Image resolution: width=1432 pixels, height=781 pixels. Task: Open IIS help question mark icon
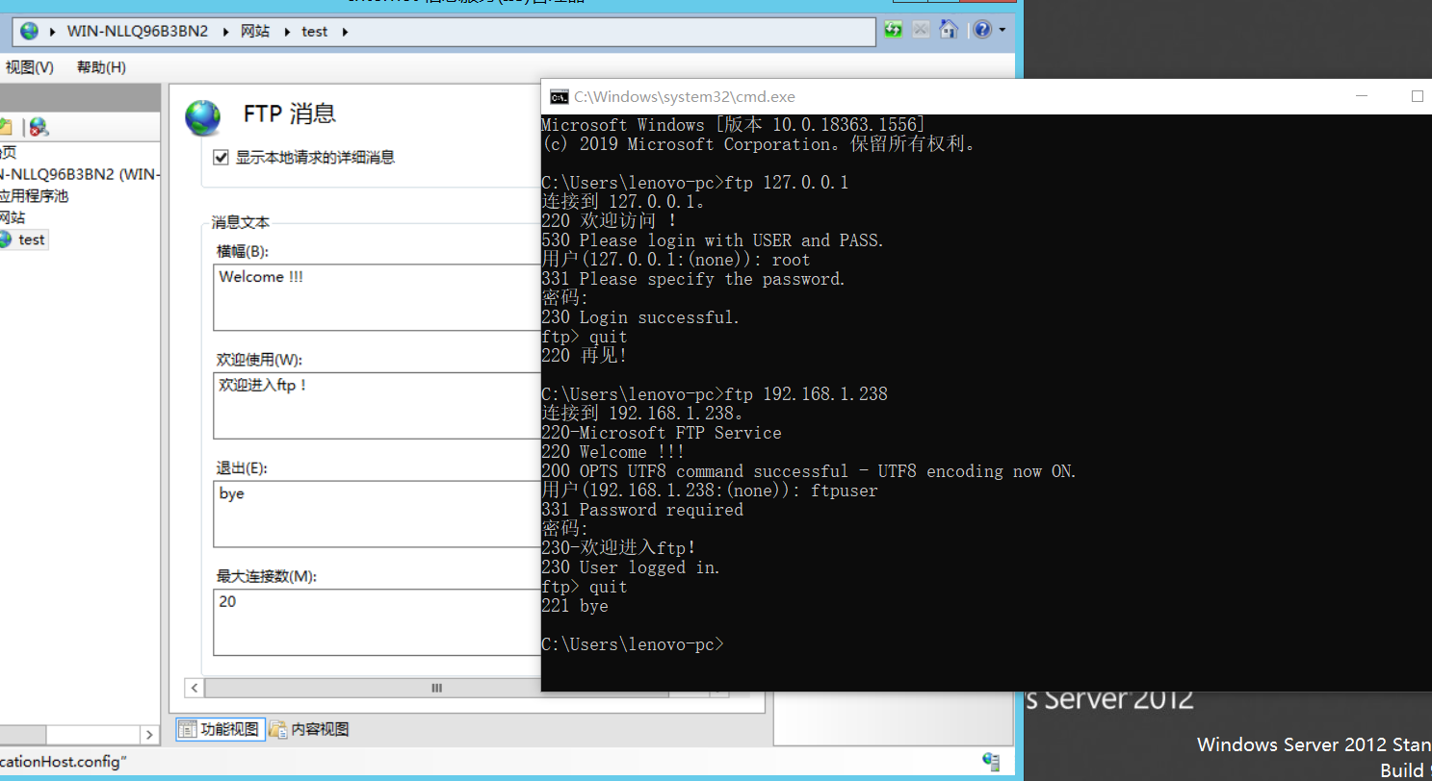click(982, 30)
